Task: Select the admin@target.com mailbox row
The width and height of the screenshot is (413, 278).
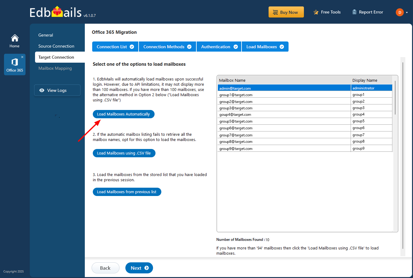Action: point(305,88)
